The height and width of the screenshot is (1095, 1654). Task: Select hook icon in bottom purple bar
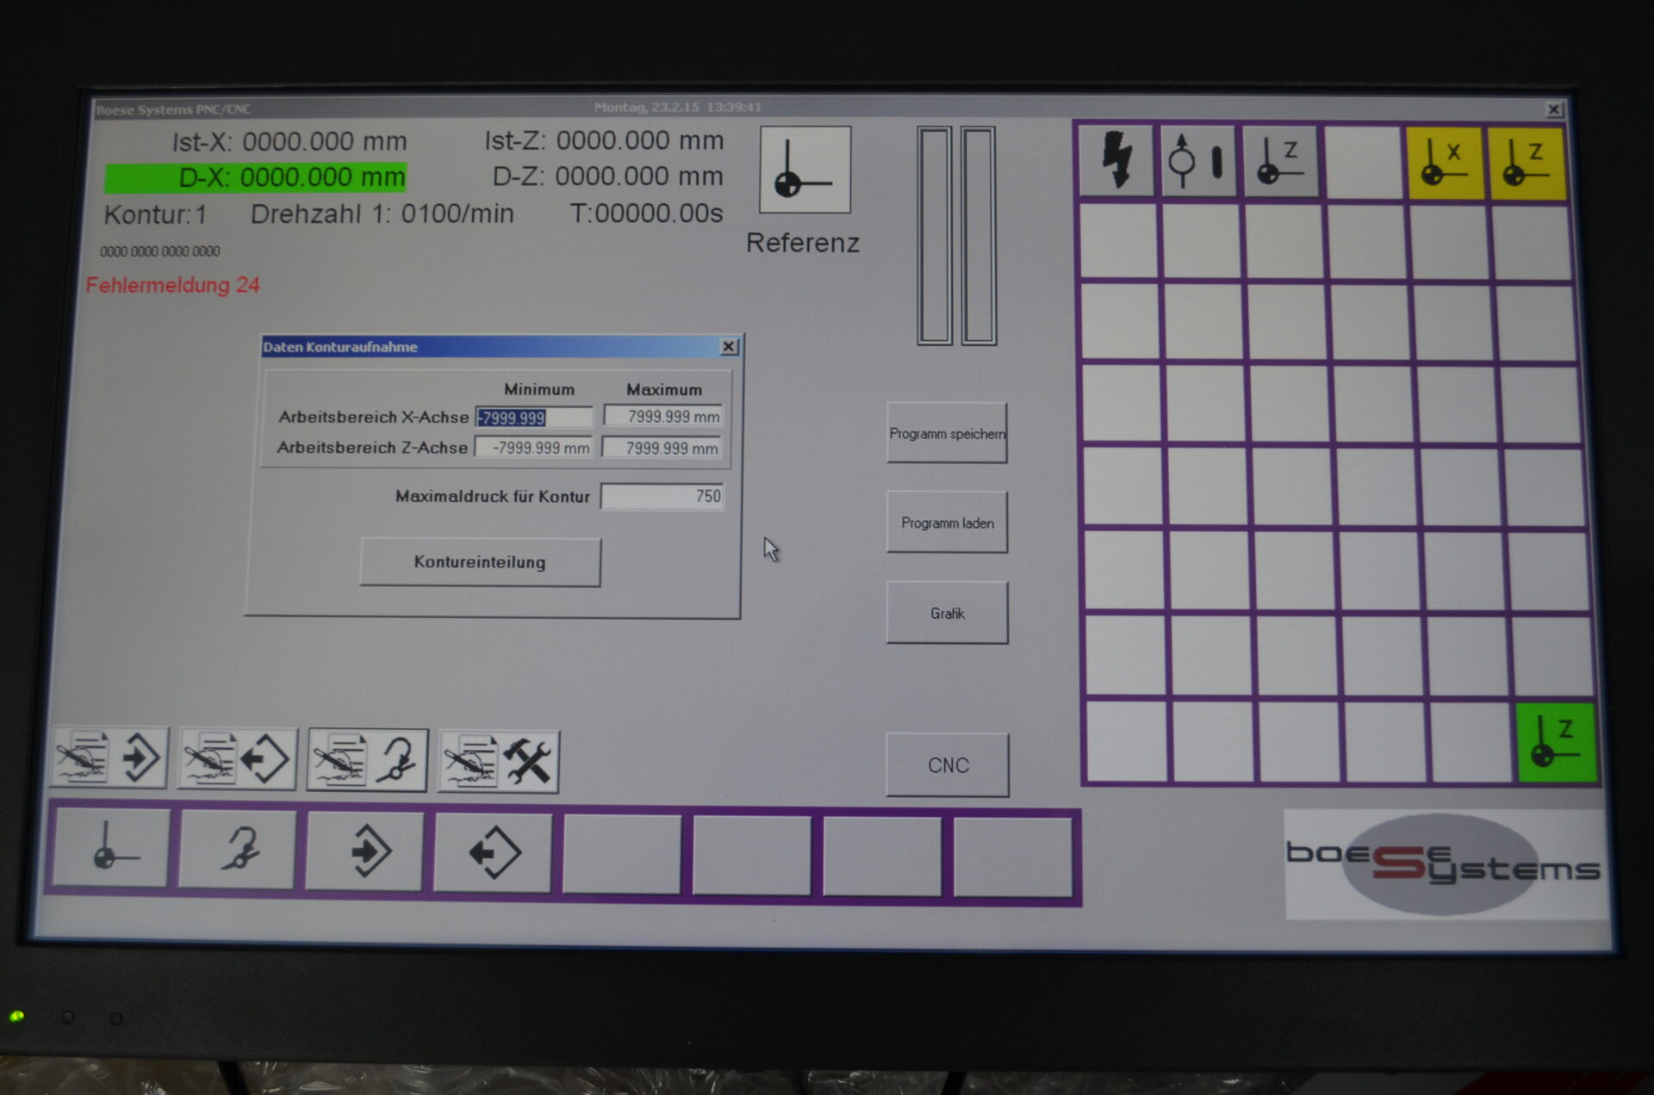pyautogui.click(x=239, y=851)
